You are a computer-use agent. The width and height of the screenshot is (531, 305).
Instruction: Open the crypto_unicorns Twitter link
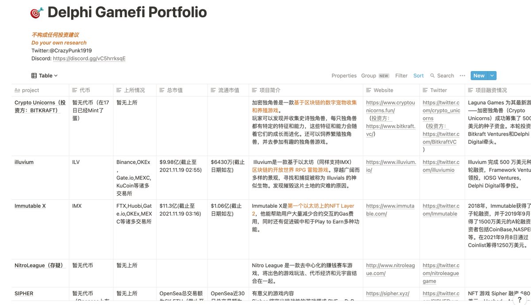click(442, 111)
